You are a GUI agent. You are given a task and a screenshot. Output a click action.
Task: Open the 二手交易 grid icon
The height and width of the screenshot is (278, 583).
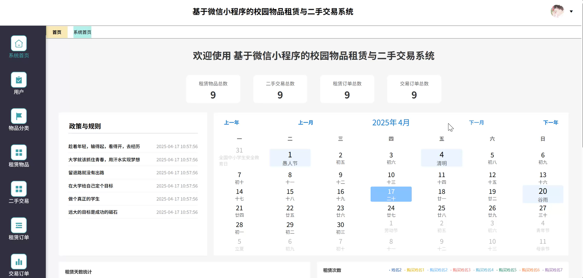pyautogui.click(x=19, y=189)
